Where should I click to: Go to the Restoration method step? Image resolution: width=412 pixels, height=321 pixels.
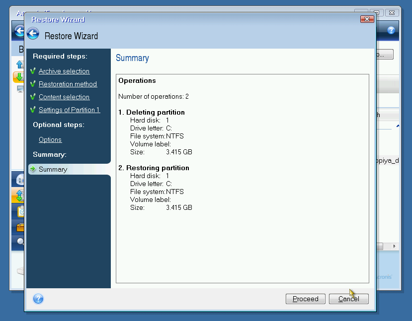coord(68,84)
